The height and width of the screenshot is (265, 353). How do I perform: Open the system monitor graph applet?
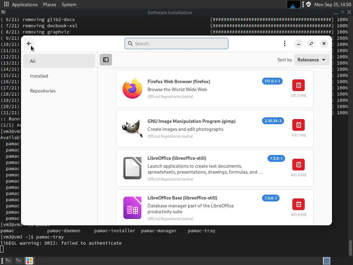click(x=294, y=4)
